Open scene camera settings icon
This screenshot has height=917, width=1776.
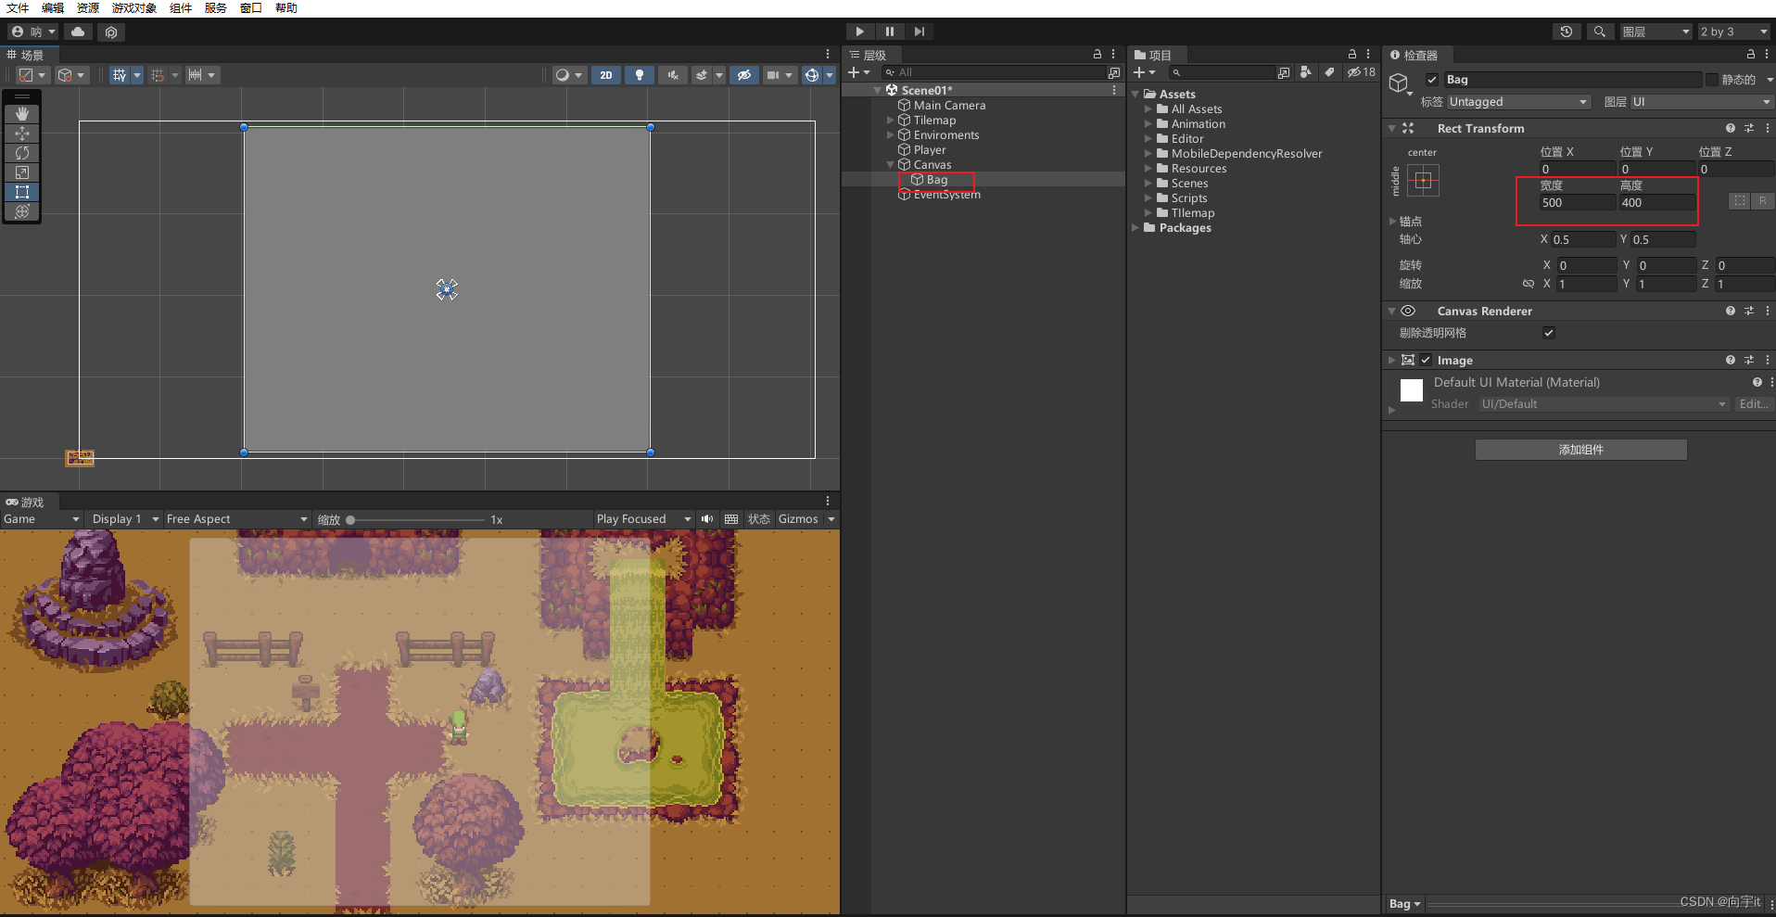click(x=773, y=75)
